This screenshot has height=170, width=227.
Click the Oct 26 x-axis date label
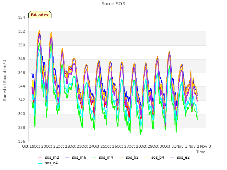(x=111, y=146)
